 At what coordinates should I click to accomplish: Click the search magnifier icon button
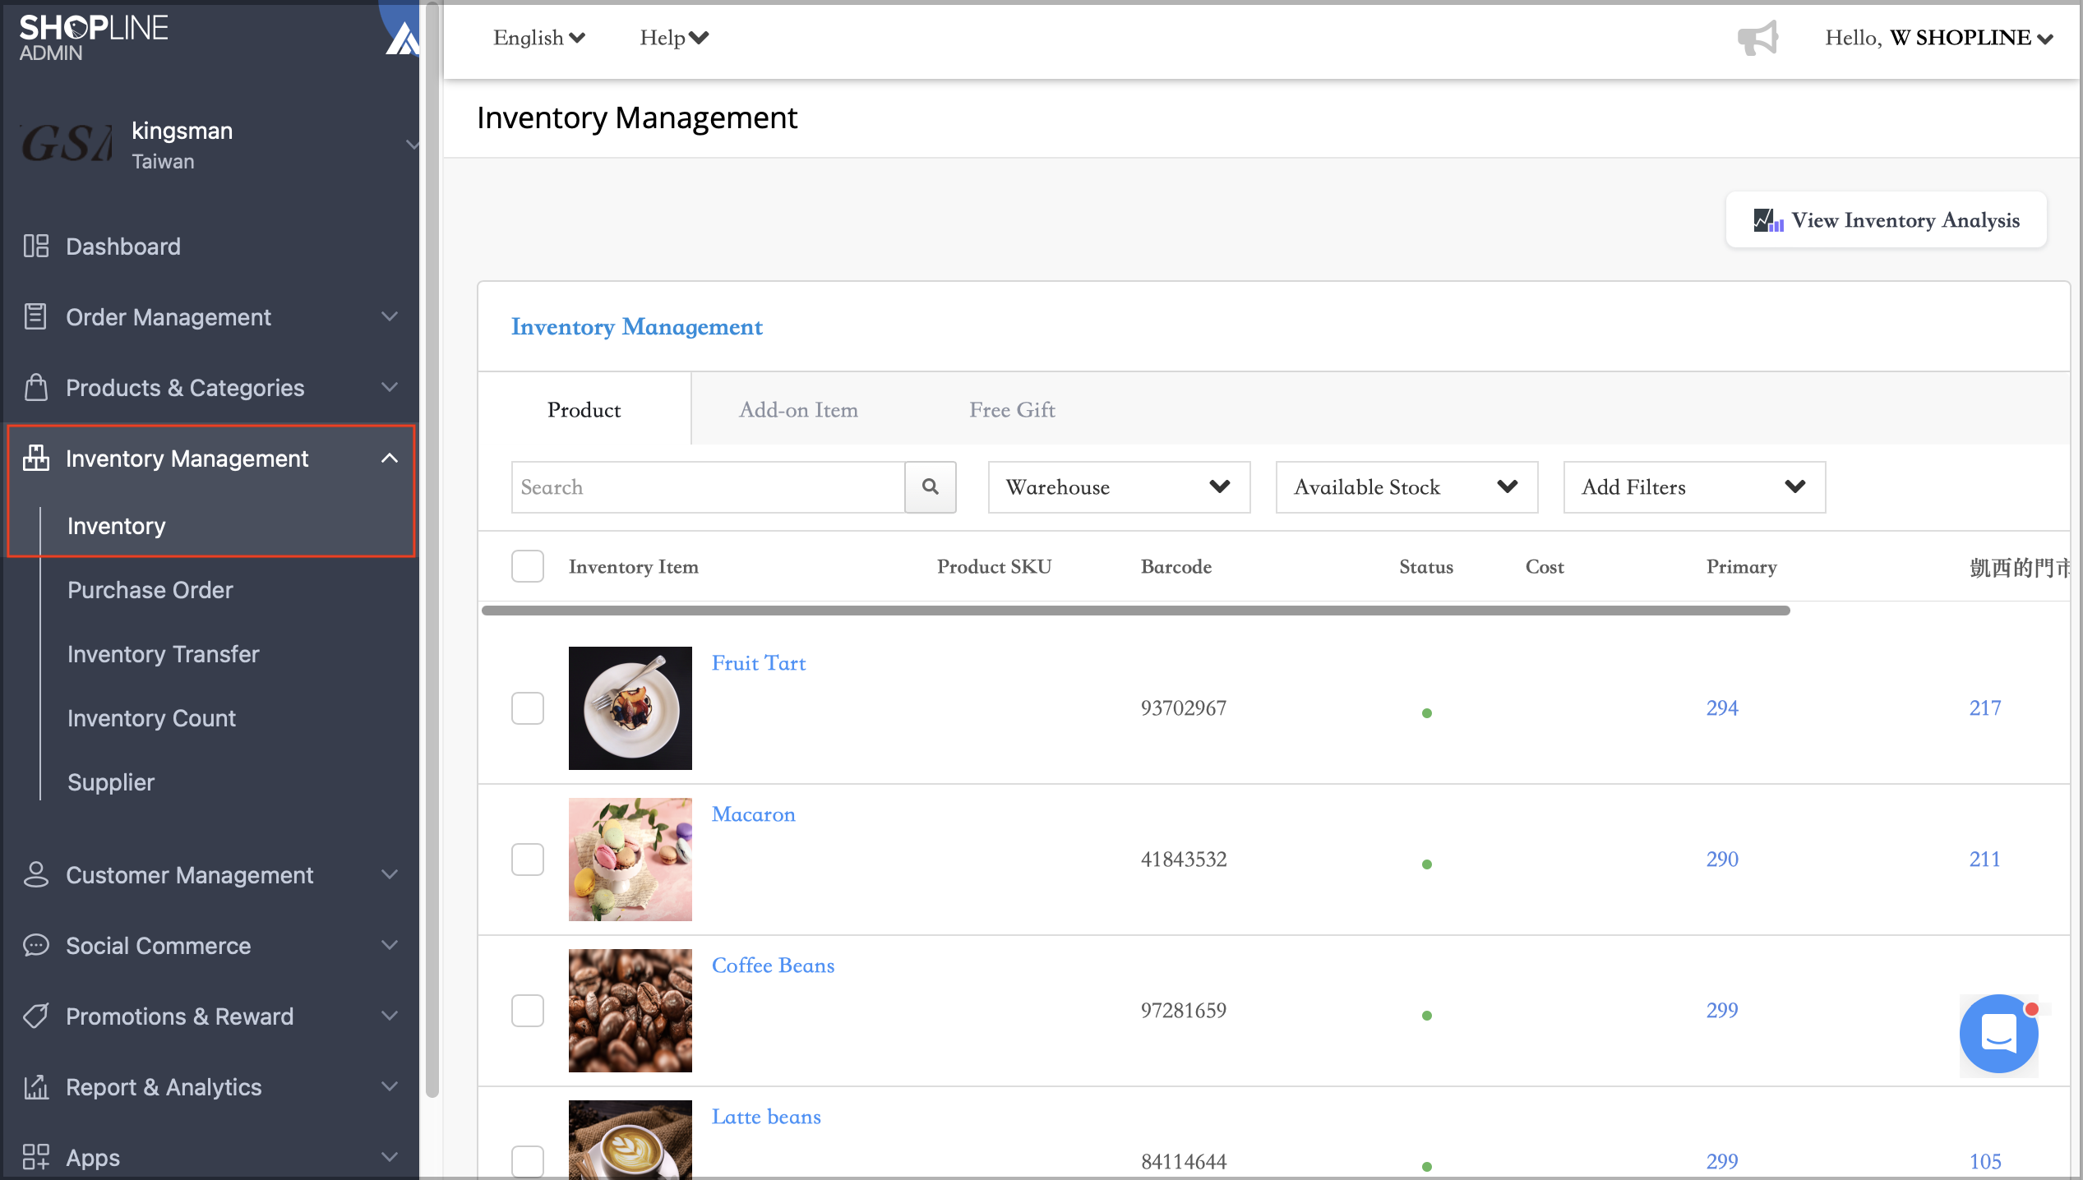[x=930, y=486]
